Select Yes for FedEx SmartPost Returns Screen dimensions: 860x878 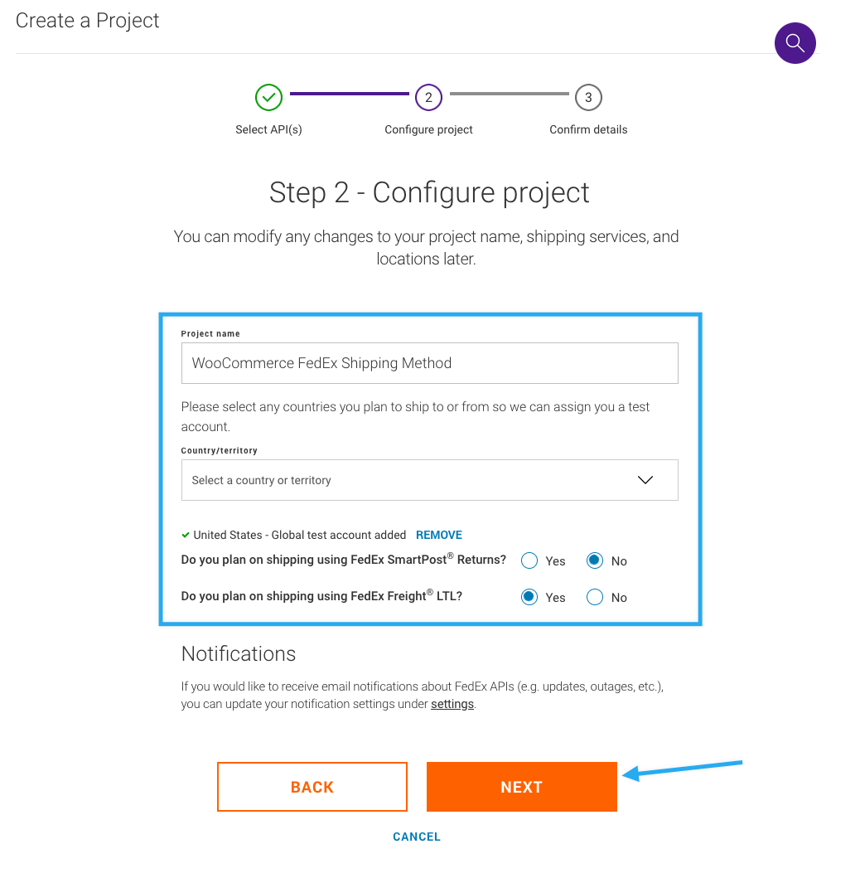[529, 560]
